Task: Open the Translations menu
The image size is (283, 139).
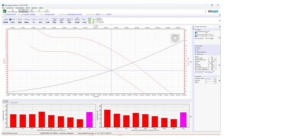Action: click(x=20, y=8)
